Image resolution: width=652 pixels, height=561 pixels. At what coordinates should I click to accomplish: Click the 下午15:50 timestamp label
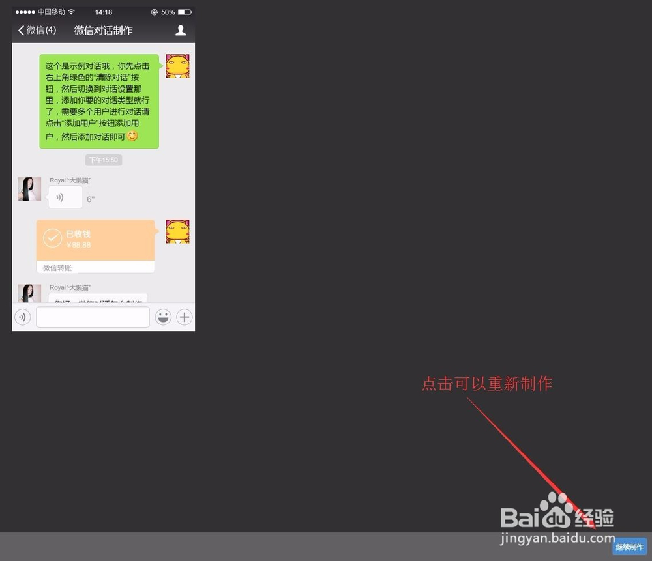104,160
